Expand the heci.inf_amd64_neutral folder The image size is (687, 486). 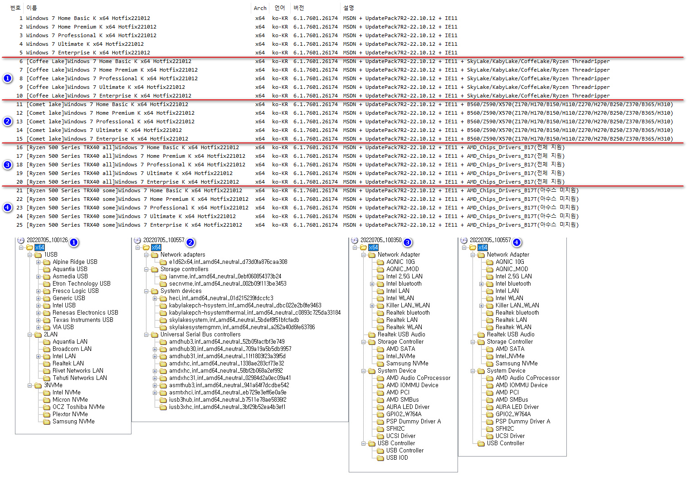coord(155,298)
